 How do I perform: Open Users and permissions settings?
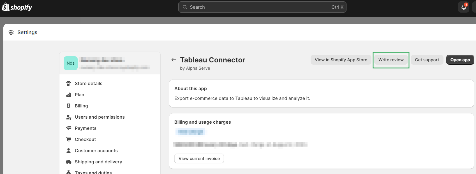100,117
